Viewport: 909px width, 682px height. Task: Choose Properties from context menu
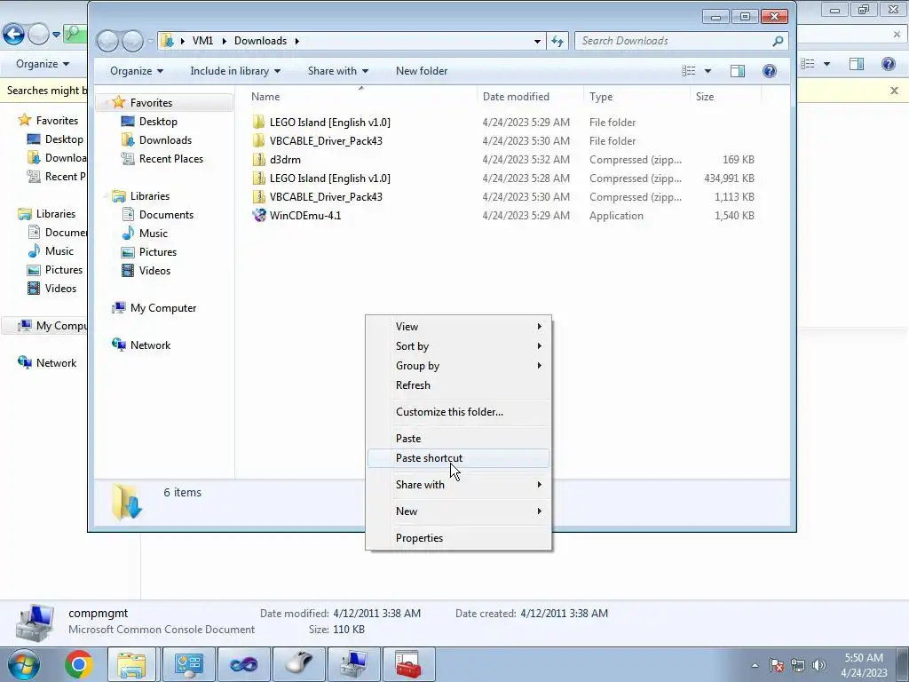click(458, 538)
